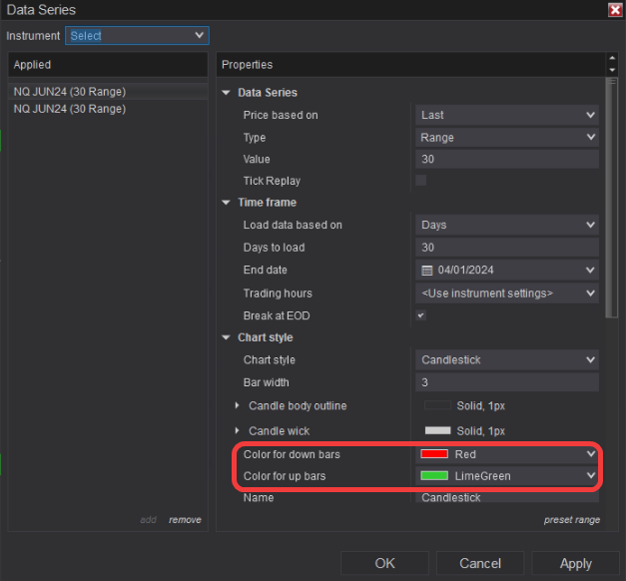Image resolution: width=626 pixels, height=581 pixels.
Task: Collapse the Time frame section
Action: point(227,203)
